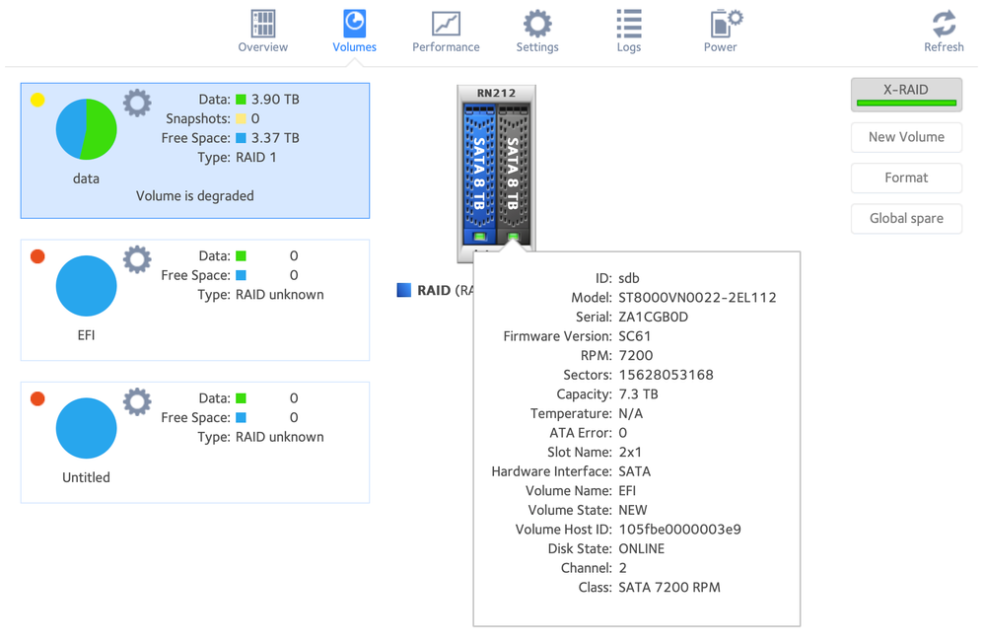
Task: Open the Overview section icon
Action: tap(263, 24)
